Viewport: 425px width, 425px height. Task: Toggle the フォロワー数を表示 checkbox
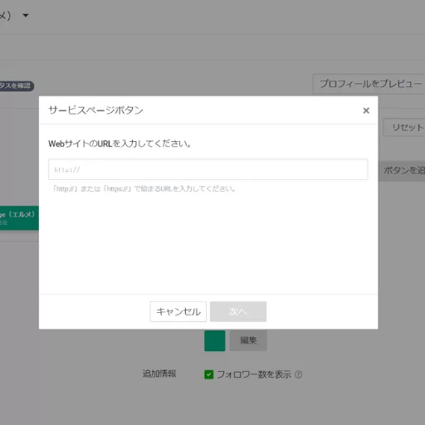209,374
